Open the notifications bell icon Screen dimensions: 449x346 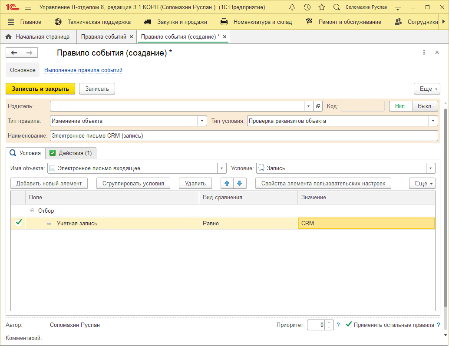(292, 7)
